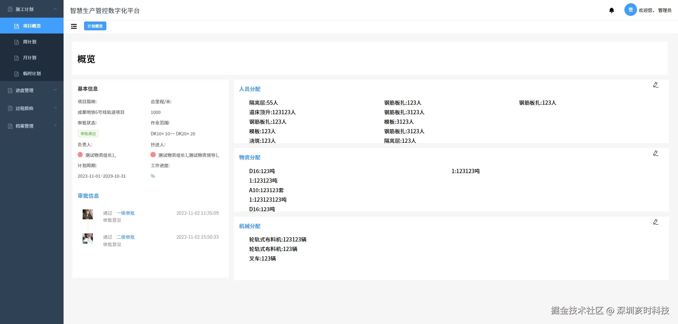This screenshot has height=324, width=678.
Task: Click the 档案管理 document icon
Action: pos(10,126)
